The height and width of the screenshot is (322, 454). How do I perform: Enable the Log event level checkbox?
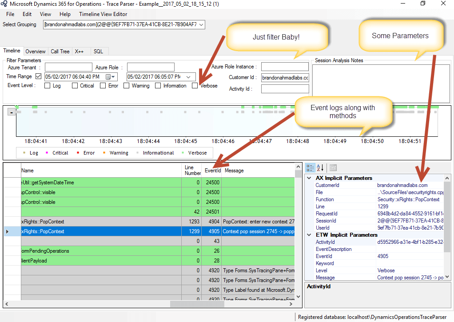point(48,86)
